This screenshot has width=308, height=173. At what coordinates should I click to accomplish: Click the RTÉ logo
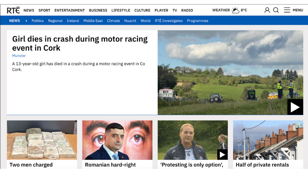(13, 10)
